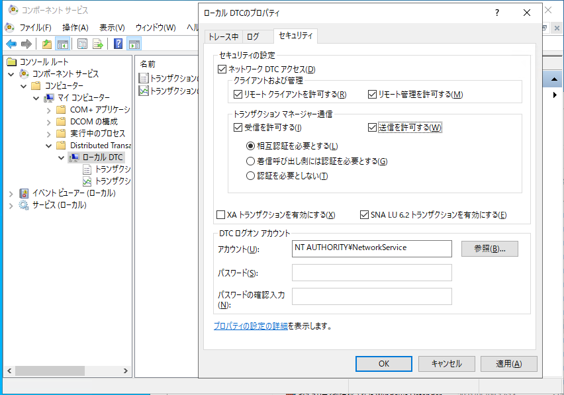Open the 操作(A) menu
564x395 pixels.
75,27
